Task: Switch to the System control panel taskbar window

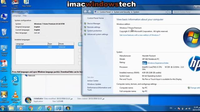Action: 59,109
